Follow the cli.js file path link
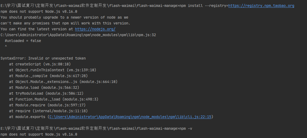 130,117
